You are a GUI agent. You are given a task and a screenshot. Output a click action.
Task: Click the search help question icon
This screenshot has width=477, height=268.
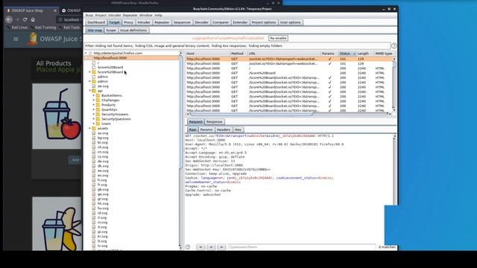(x=188, y=247)
